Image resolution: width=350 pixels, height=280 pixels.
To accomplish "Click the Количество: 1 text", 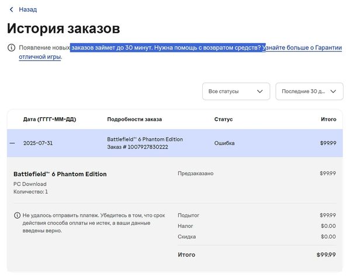I will [x=30, y=192].
